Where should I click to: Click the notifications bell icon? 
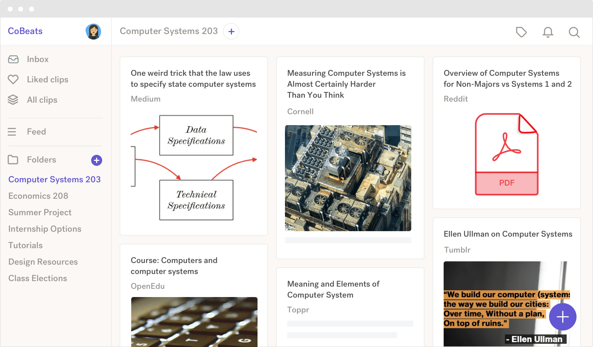[548, 32]
